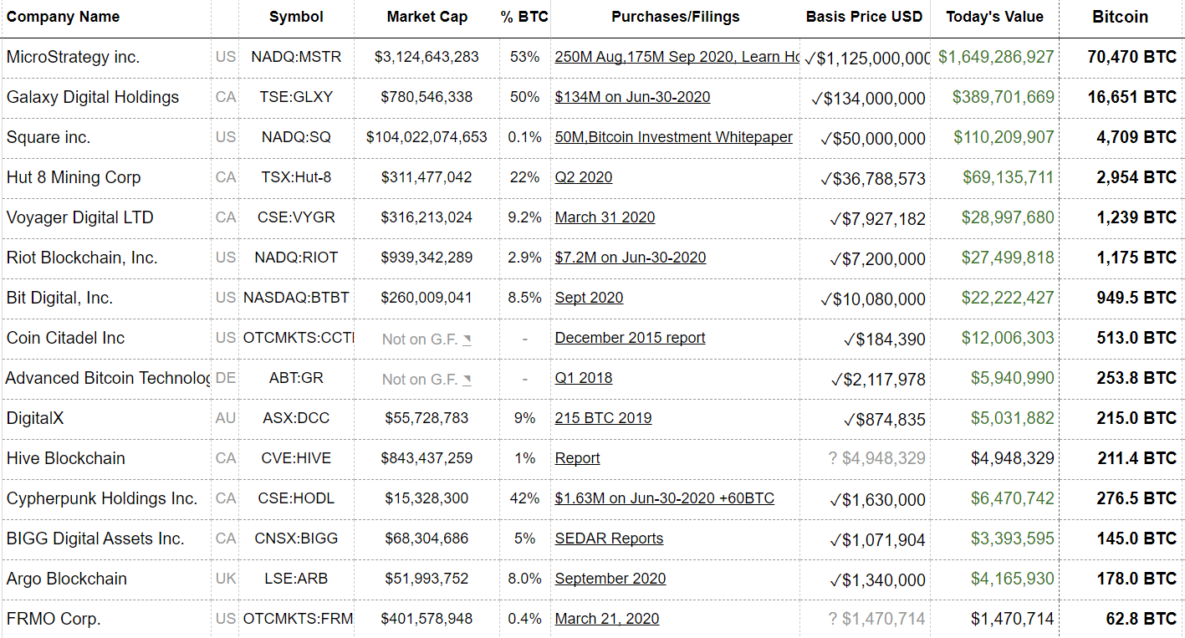Click the Today's Value column header

[994, 17]
